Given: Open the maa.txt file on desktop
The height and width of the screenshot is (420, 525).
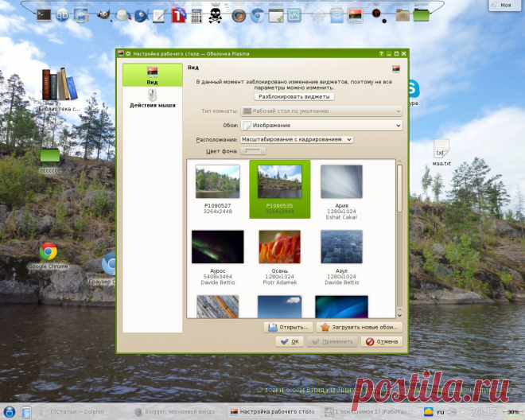Looking at the screenshot, I should point(441,150).
